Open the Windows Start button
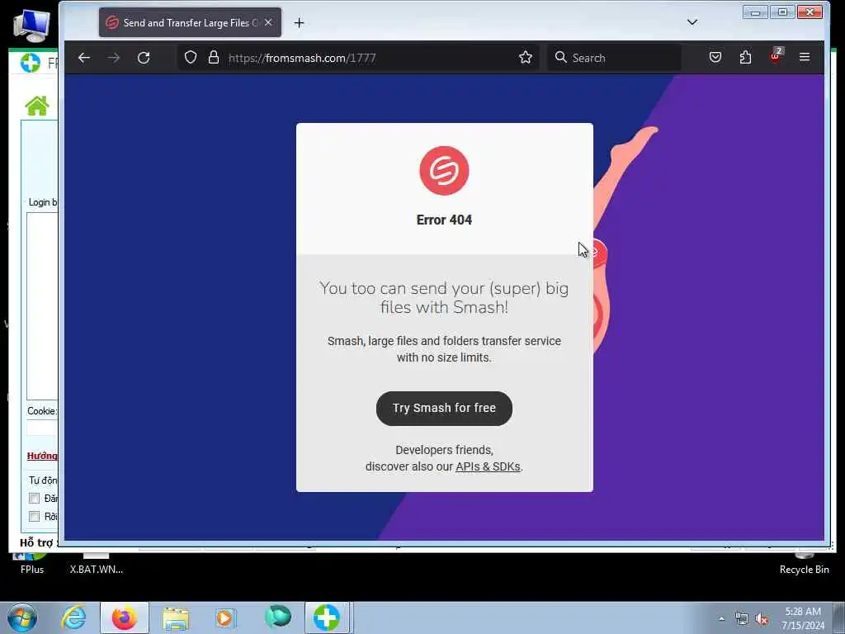Viewport: 845px width, 634px height. (x=22, y=617)
